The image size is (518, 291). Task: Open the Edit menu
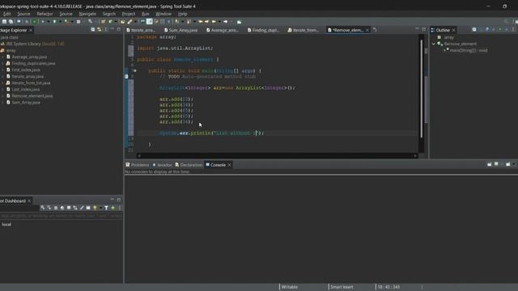point(7,14)
